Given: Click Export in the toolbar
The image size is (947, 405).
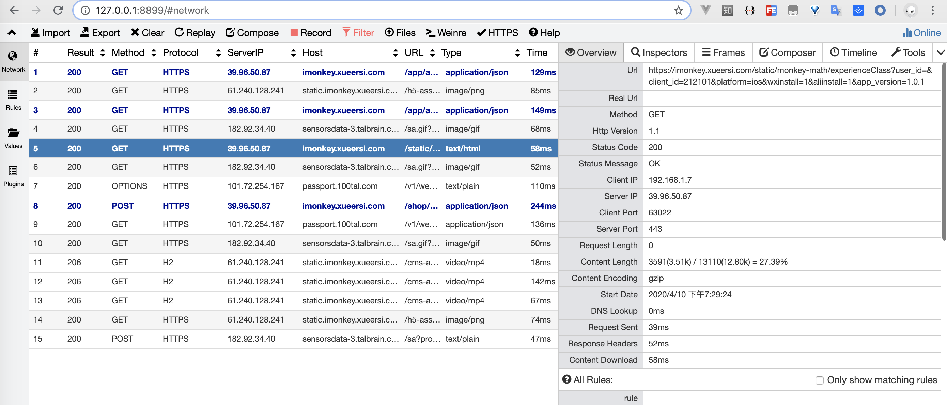Looking at the screenshot, I should coord(100,33).
